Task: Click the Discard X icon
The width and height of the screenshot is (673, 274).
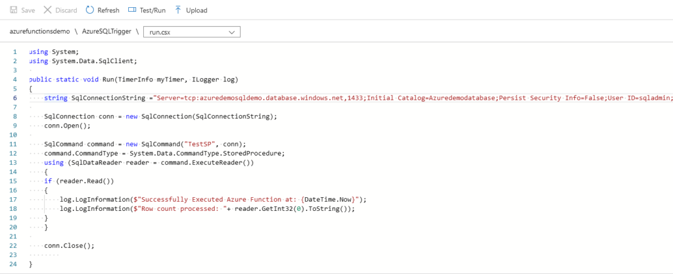Action: click(x=47, y=10)
